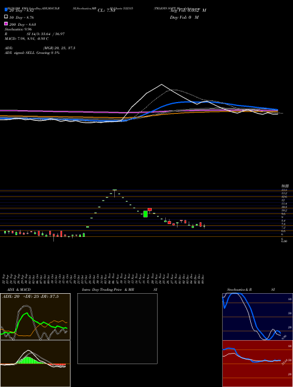The height and width of the screenshot is (387, 293).
Task: Click the 'ADX signal: SELL Growing @ 5%' text
Action: (32, 53)
